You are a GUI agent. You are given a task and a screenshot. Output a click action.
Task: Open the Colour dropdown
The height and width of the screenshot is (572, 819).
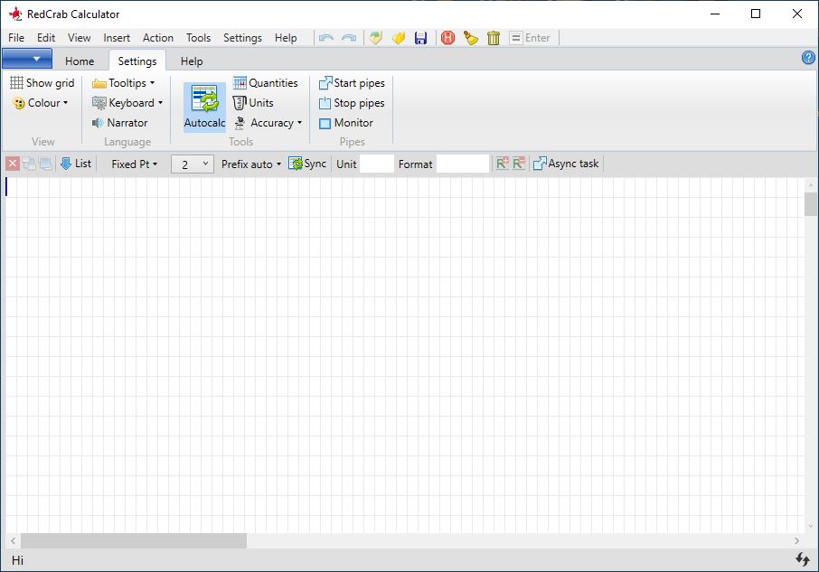41,103
